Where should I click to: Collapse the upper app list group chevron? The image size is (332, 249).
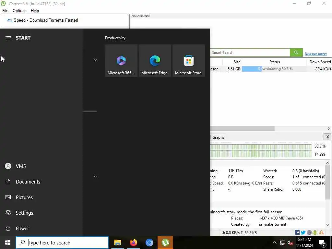[95, 60]
